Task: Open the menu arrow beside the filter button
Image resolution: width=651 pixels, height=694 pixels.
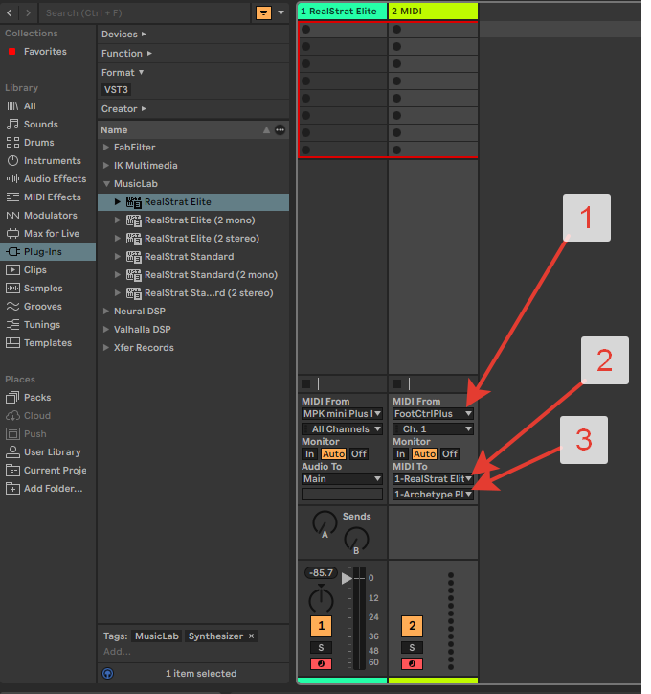Action: (x=281, y=12)
